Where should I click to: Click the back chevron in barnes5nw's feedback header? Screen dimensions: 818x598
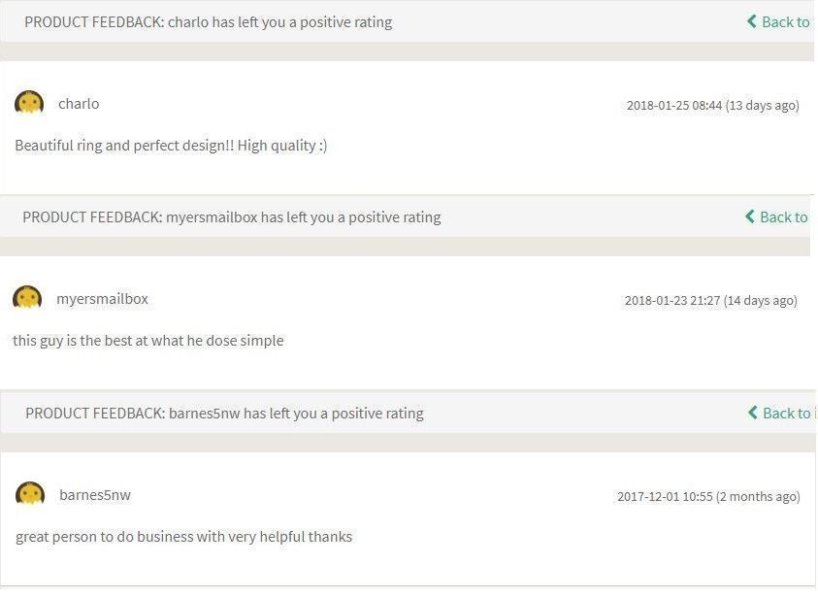753,413
